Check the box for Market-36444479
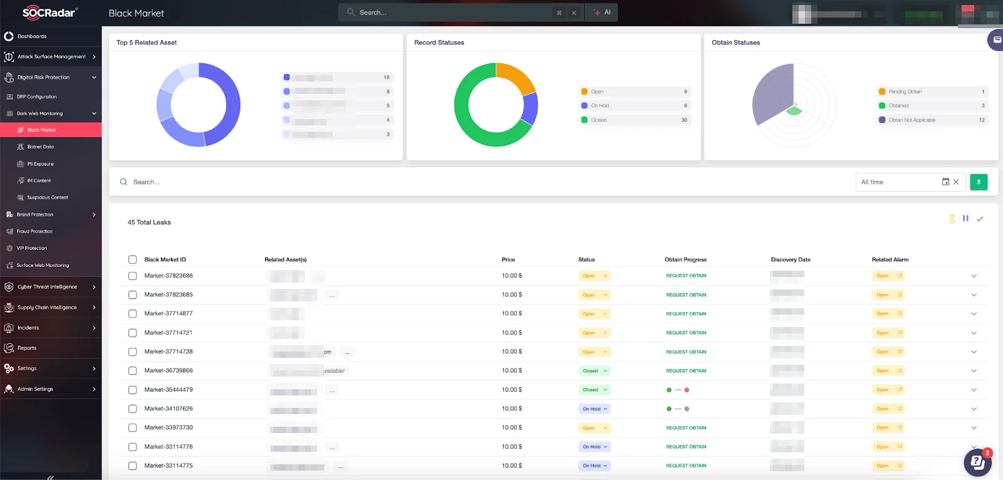The image size is (1003, 480). click(x=132, y=390)
